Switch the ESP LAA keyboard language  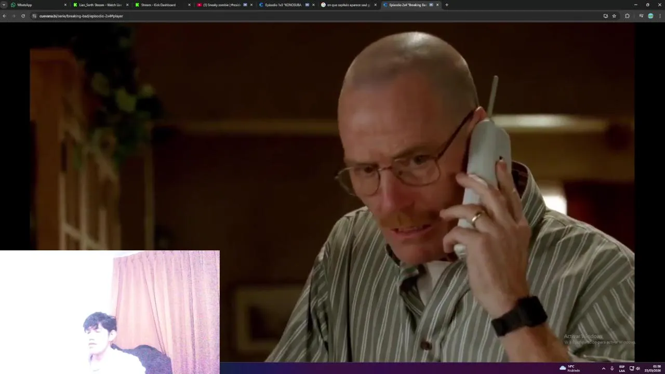(622, 368)
